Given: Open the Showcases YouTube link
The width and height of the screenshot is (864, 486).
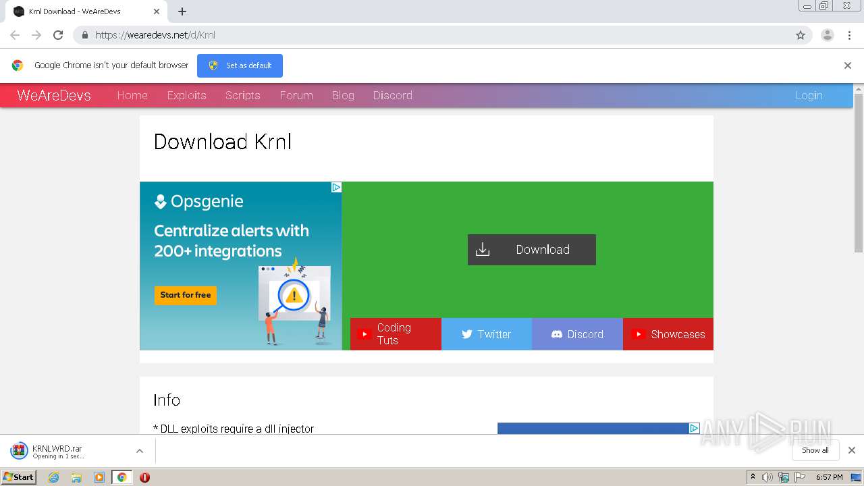Looking at the screenshot, I should tap(668, 334).
